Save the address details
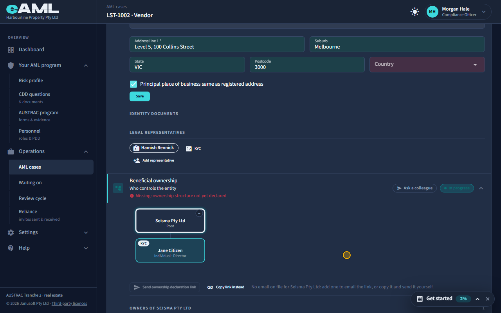Viewport: 501px width, 313px height. [140, 96]
